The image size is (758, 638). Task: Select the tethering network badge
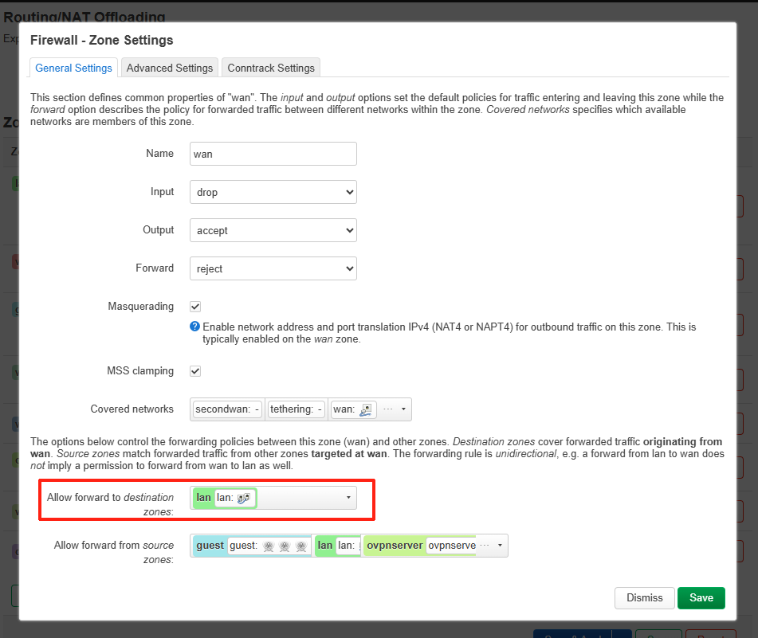tap(296, 409)
